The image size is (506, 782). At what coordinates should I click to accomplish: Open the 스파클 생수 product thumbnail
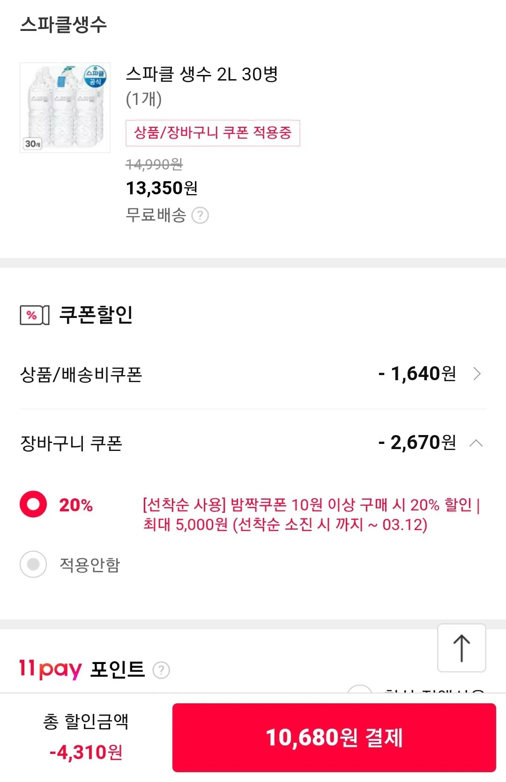coord(65,108)
